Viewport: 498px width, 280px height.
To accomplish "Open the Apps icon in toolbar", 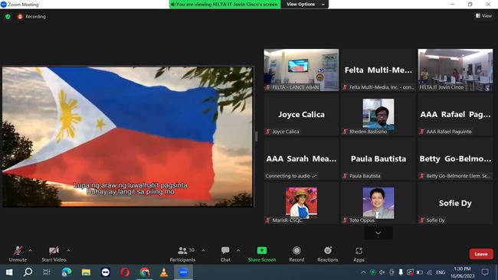I will (359, 251).
